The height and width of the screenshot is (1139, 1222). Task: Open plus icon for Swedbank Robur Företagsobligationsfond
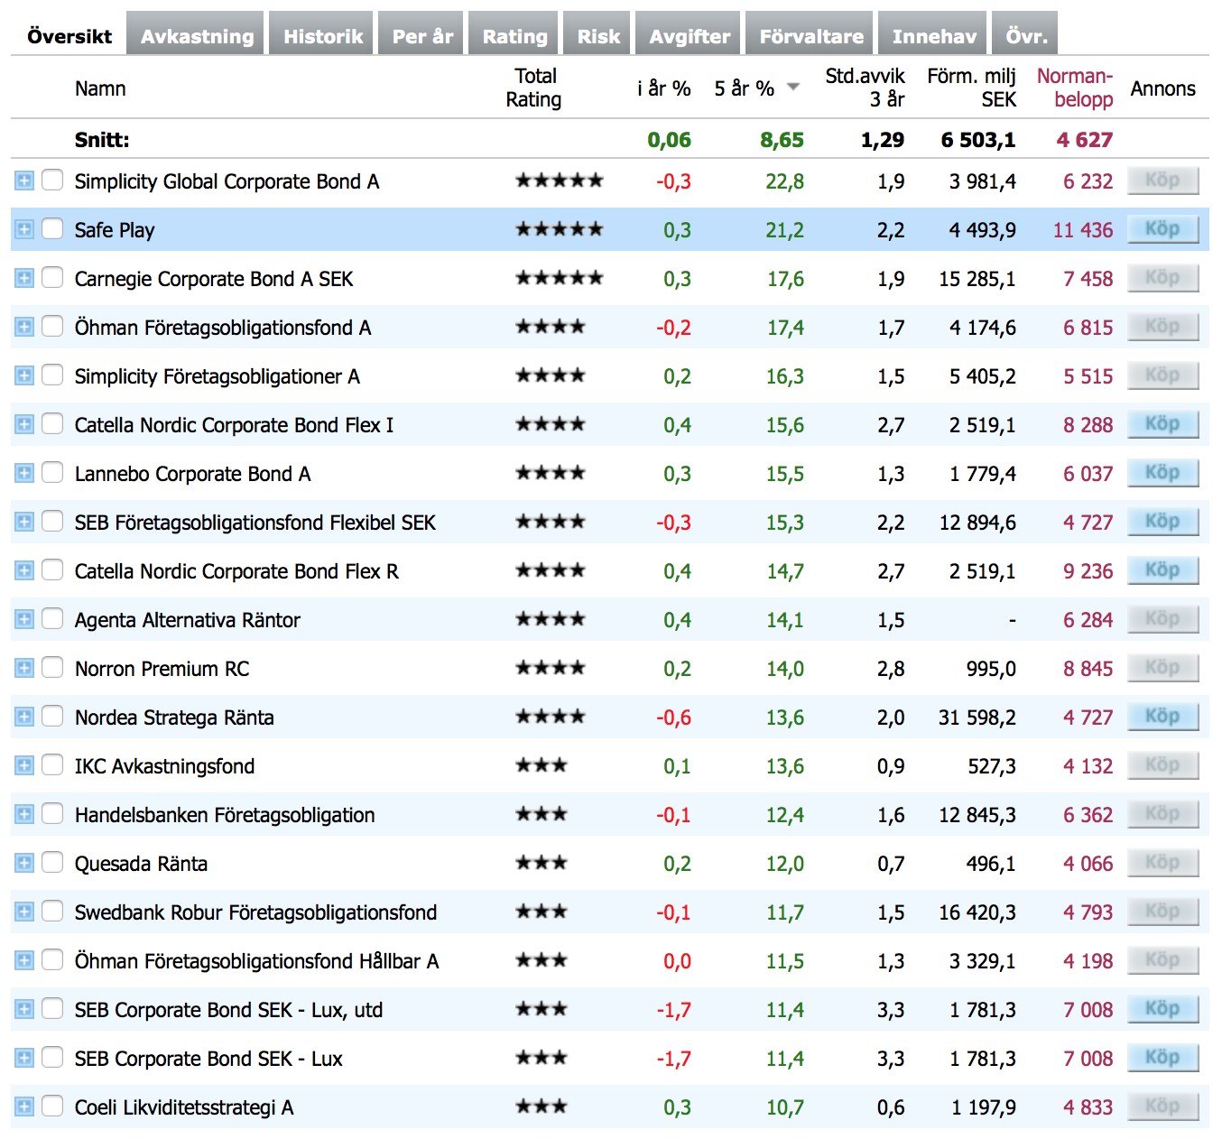click(x=24, y=912)
